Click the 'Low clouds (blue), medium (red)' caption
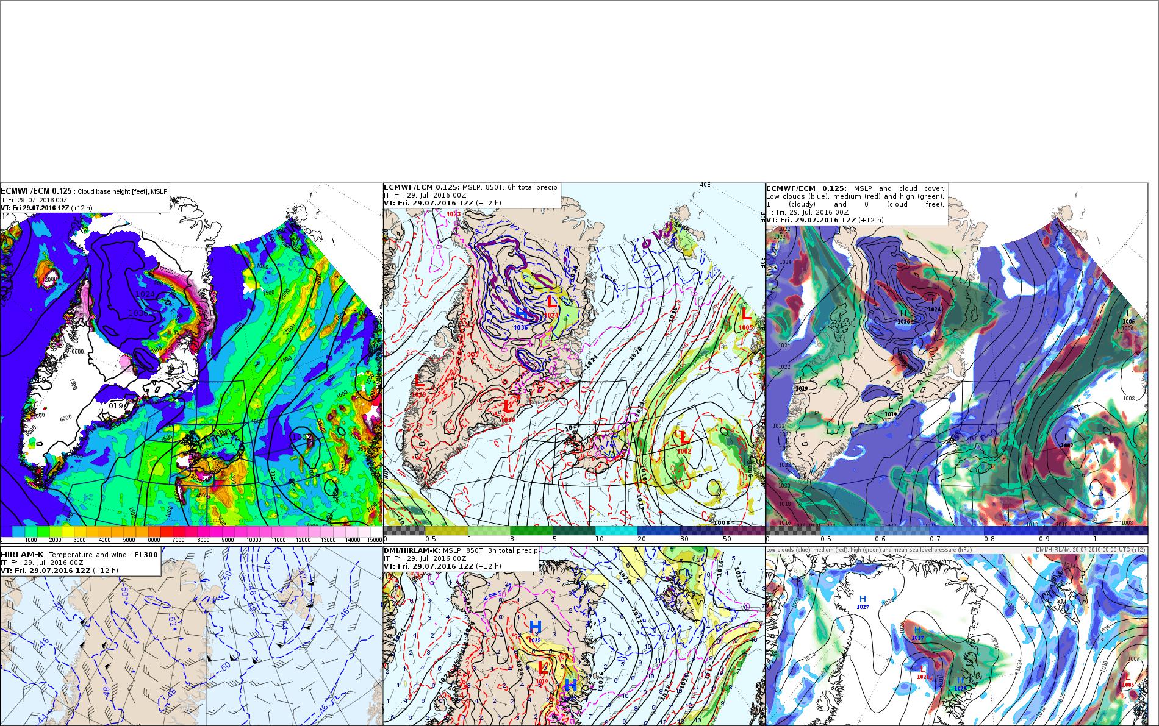1159x726 pixels. (x=869, y=550)
